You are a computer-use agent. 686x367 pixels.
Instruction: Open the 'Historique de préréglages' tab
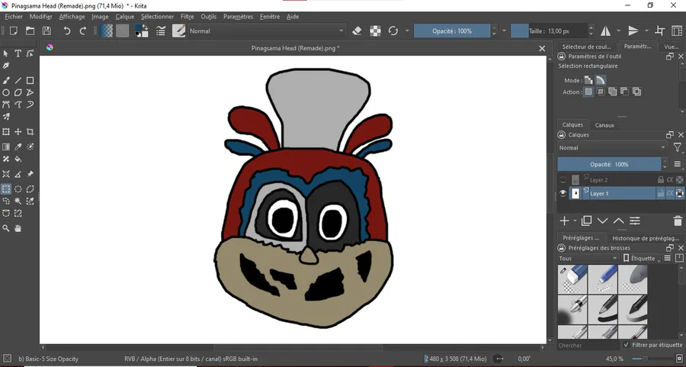(645, 238)
